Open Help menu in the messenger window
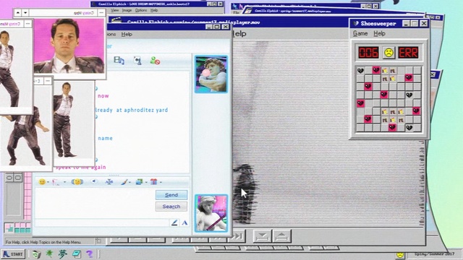The width and height of the screenshot is (463, 260). (127, 34)
